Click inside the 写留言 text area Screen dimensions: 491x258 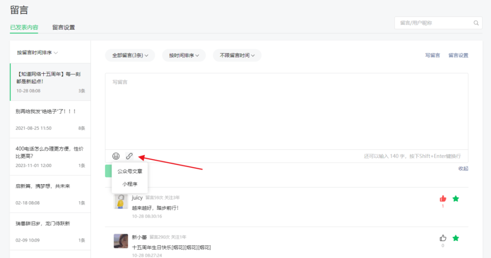click(x=286, y=111)
